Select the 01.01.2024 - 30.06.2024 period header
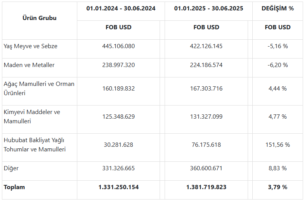Image resolution: width=305 pixels, height=203 pixels. 121,8
